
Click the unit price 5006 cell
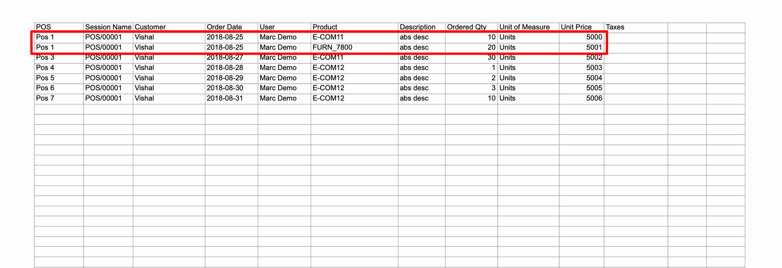[582, 98]
